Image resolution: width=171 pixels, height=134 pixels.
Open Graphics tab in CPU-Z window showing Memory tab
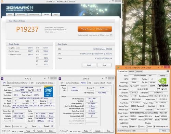pyautogui.click(x=96, y=83)
